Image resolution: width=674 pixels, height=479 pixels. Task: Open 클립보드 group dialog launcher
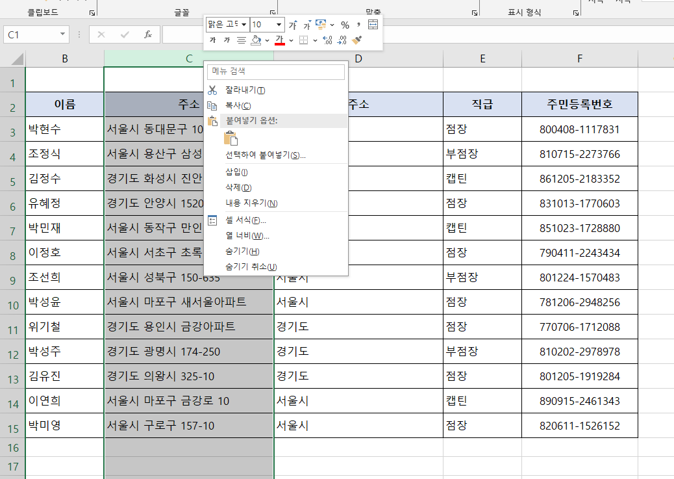(x=92, y=13)
